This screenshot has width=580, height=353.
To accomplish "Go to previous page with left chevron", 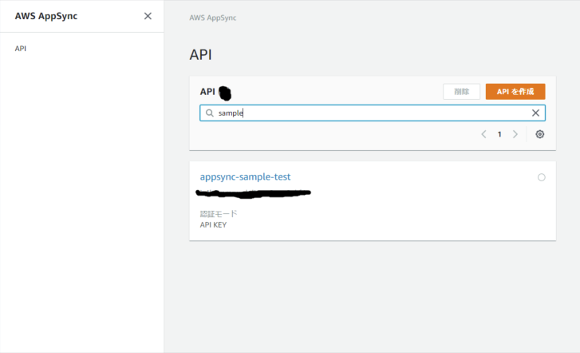I will [483, 134].
